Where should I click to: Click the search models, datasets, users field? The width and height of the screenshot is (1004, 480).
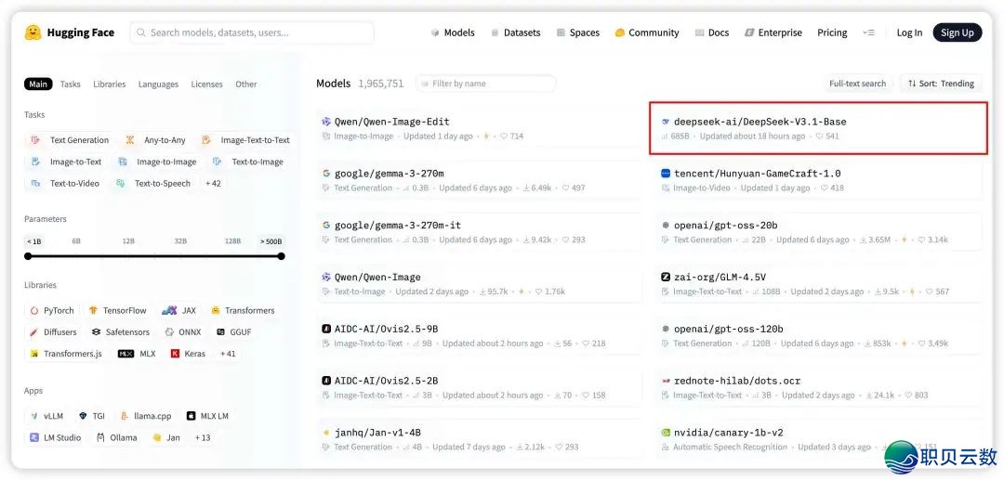click(x=252, y=32)
